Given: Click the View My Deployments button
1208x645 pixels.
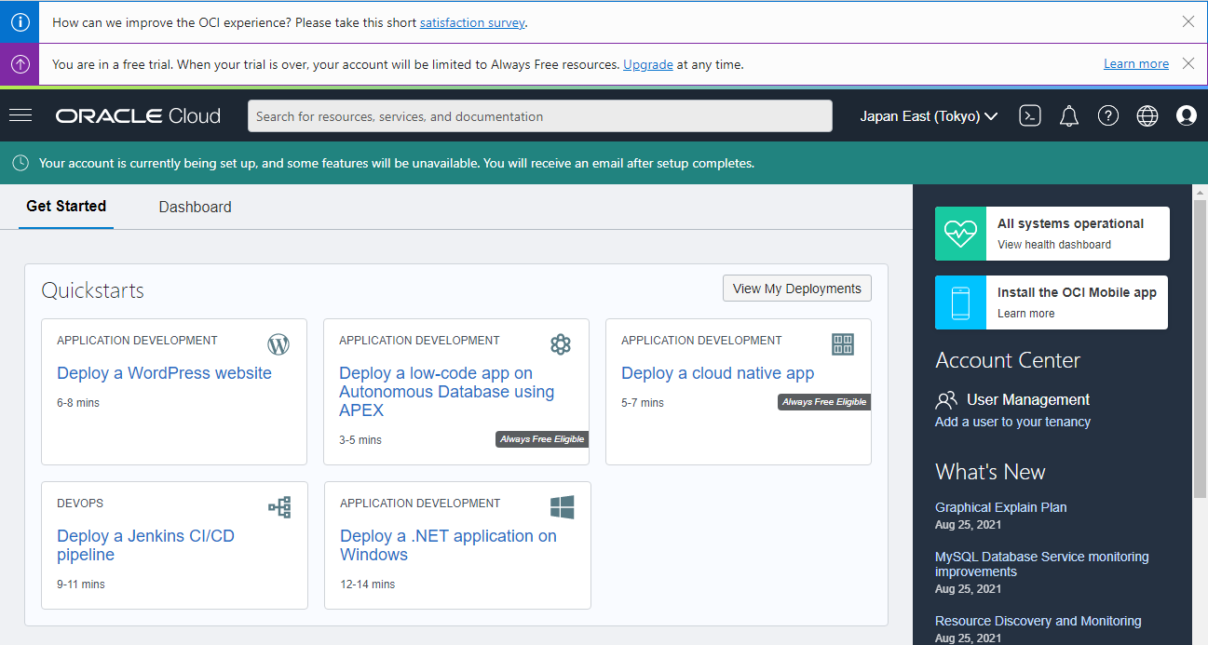Looking at the screenshot, I should pyautogui.click(x=797, y=289).
